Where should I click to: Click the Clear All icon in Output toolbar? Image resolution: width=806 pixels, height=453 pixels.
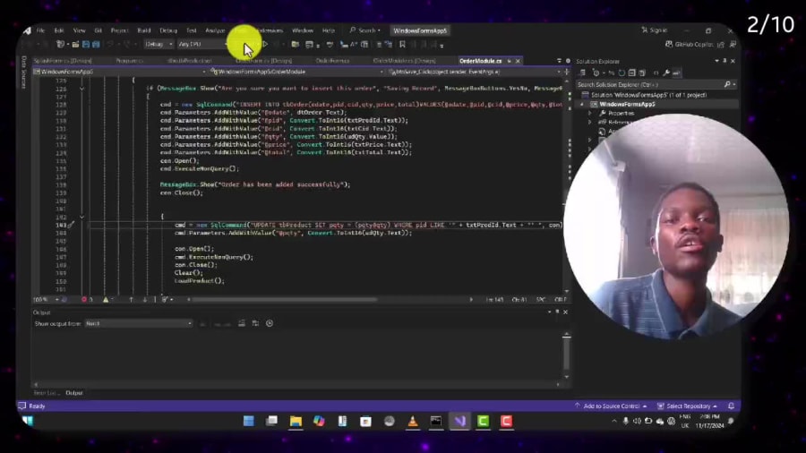242,323
